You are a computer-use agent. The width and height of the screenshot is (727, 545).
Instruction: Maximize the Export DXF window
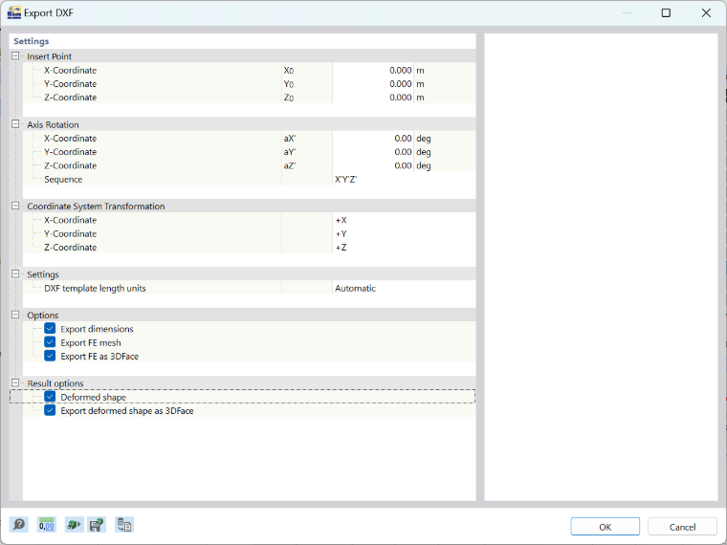666,12
